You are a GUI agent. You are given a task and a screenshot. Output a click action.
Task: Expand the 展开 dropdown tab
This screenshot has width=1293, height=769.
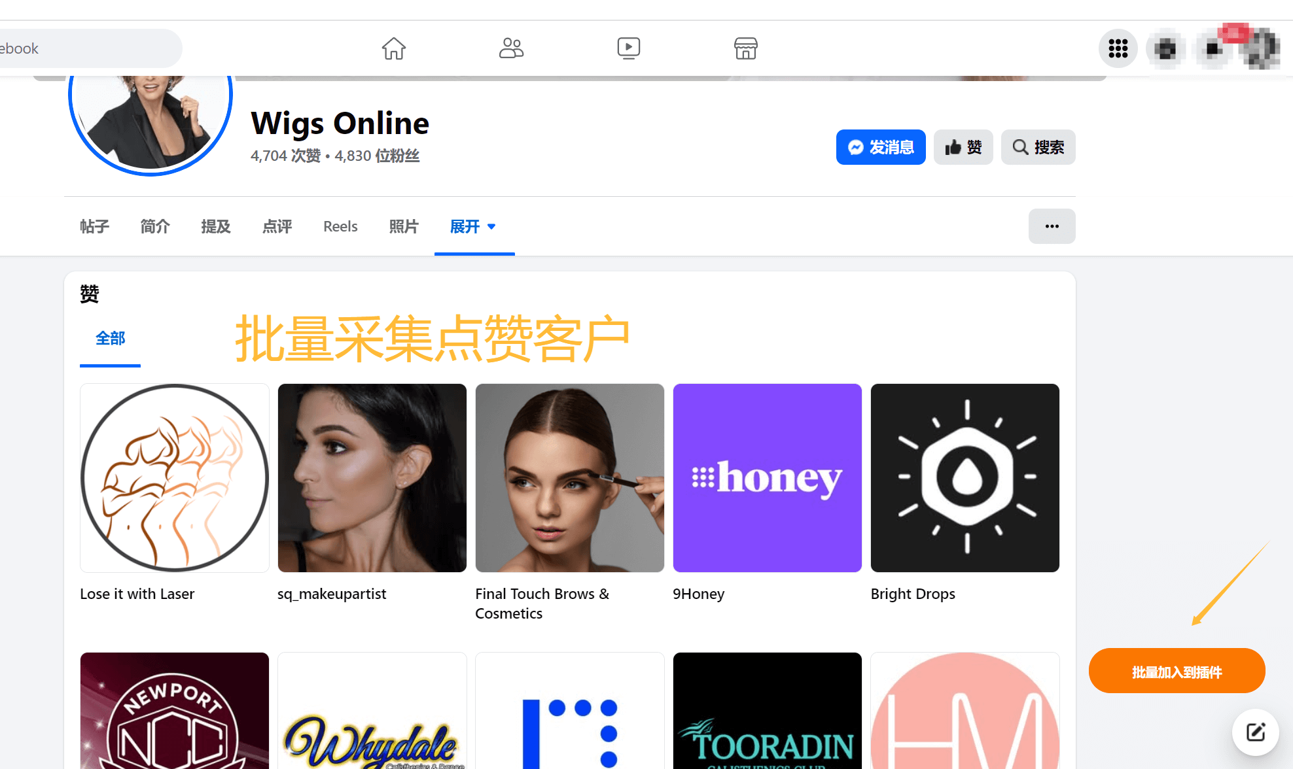coord(474,226)
